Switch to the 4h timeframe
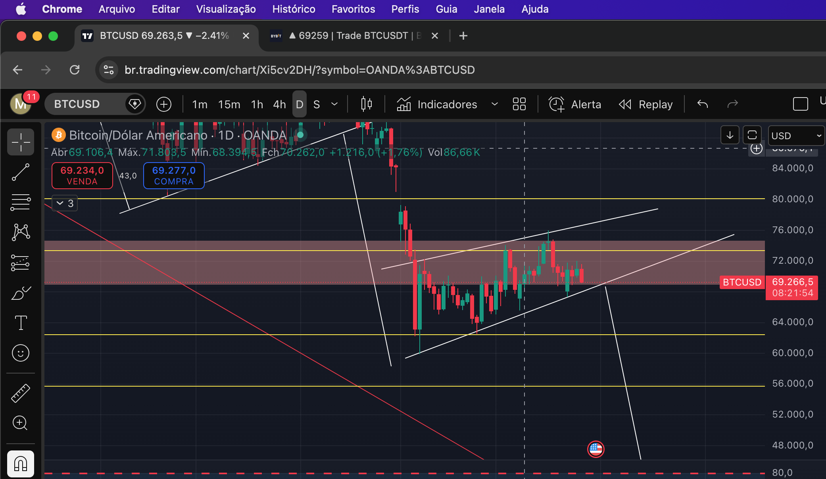The width and height of the screenshot is (826, 479). 279,104
